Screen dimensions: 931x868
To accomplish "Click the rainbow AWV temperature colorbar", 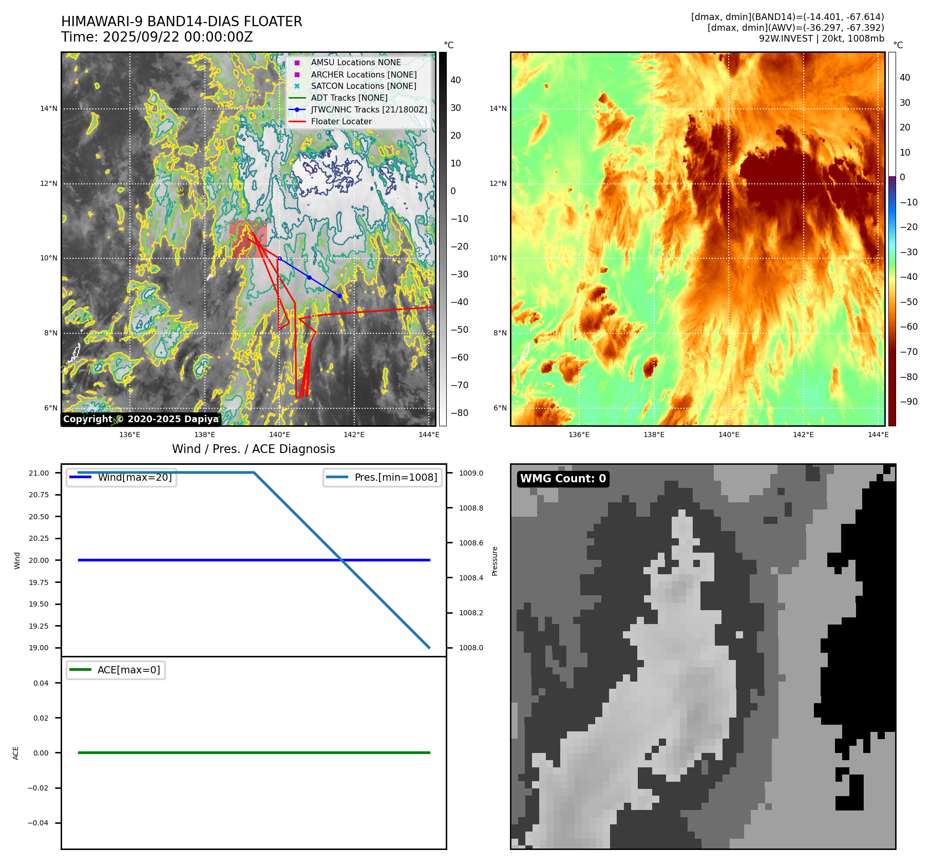I will click(892, 239).
